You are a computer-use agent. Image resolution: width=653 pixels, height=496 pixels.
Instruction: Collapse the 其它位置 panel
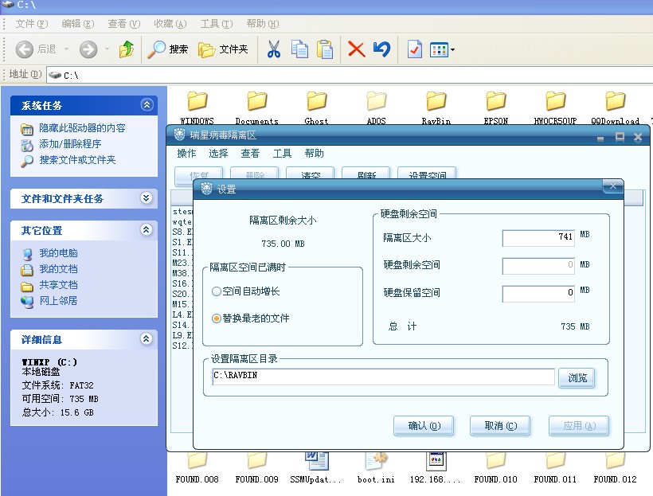[x=147, y=229]
